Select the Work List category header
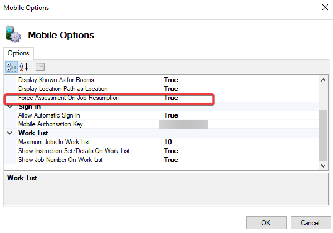The height and width of the screenshot is (233, 333). click(x=33, y=133)
